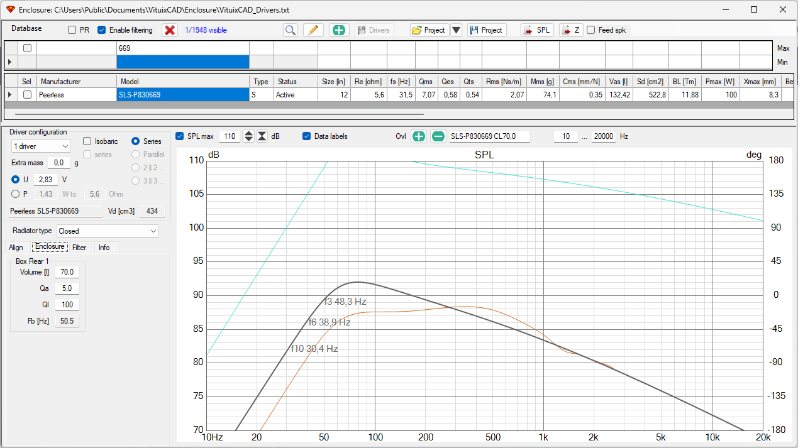Screen dimensions: 798x448
Task: Disable the Enable filtering checkbox
Action: 102,30
